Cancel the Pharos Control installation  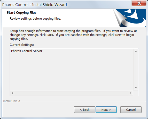(x=131, y=109)
